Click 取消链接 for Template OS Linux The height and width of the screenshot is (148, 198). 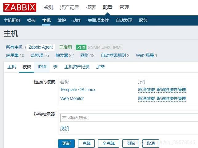(x=146, y=90)
